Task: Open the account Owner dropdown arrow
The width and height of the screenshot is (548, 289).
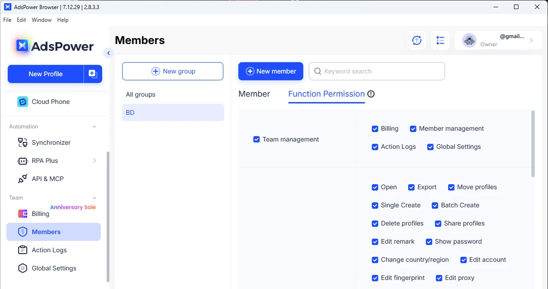Action: [x=531, y=40]
